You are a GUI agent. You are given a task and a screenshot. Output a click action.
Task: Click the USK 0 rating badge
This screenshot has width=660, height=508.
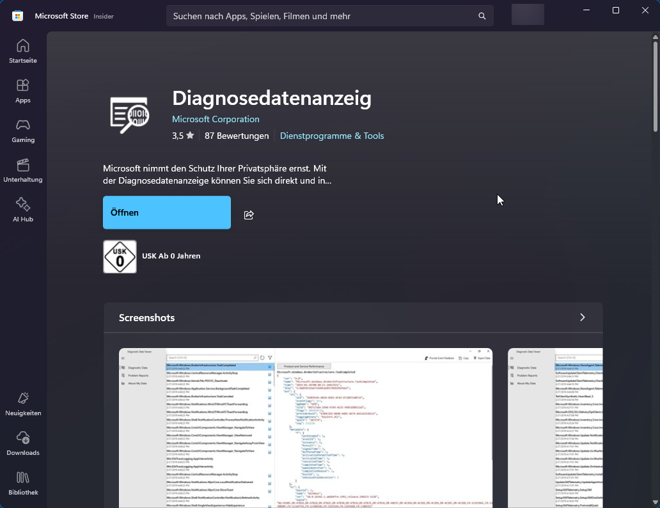[120, 257]
